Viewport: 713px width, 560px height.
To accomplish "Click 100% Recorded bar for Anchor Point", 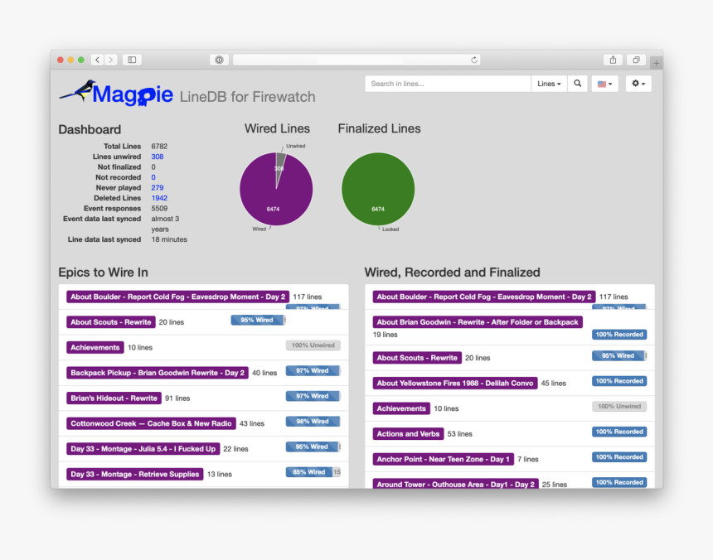I will [x=619, y=457].
